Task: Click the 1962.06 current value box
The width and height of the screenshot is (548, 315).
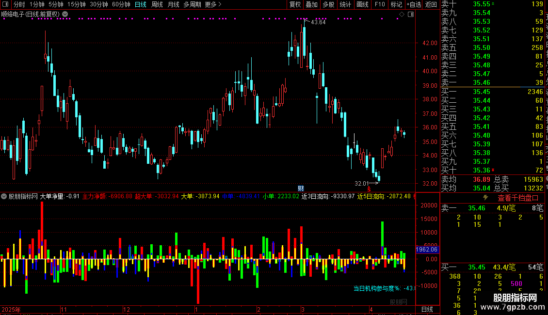Action: click(427, 250)
